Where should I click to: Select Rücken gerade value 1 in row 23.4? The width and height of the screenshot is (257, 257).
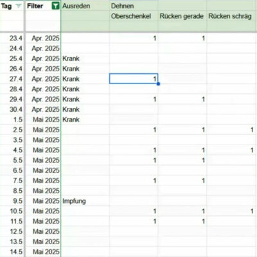182,38
